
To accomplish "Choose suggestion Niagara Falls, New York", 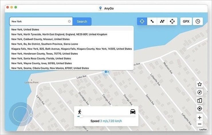I will pyautogui.click(x=72, y=49).
